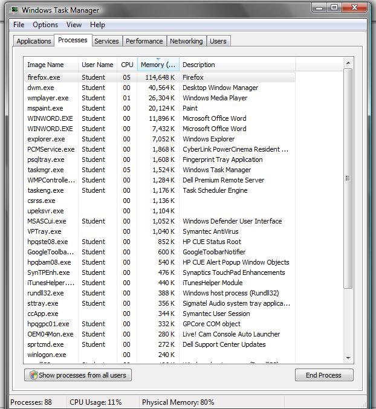The height and width of the screenshot is (409, 376).
Task: Select the dwm.exe process
Action: click(160, 88)
